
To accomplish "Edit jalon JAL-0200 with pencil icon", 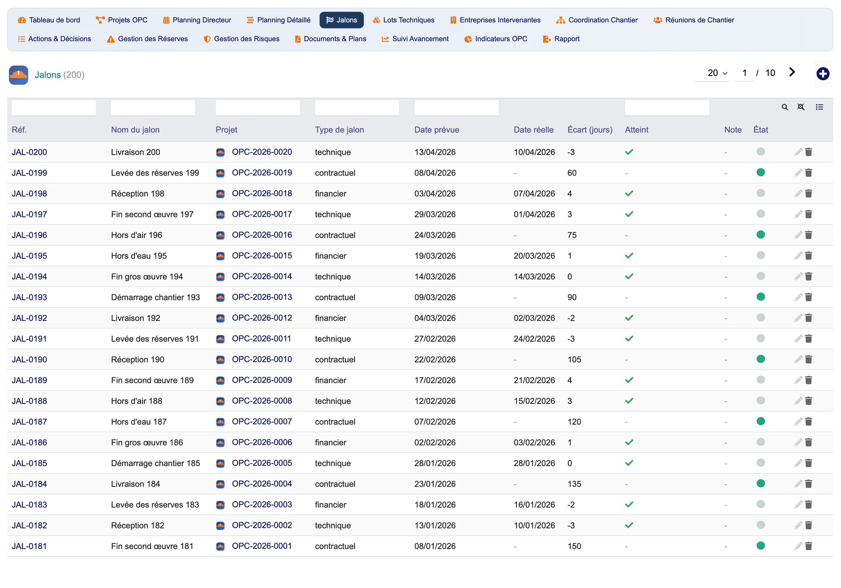I will 798,152.
